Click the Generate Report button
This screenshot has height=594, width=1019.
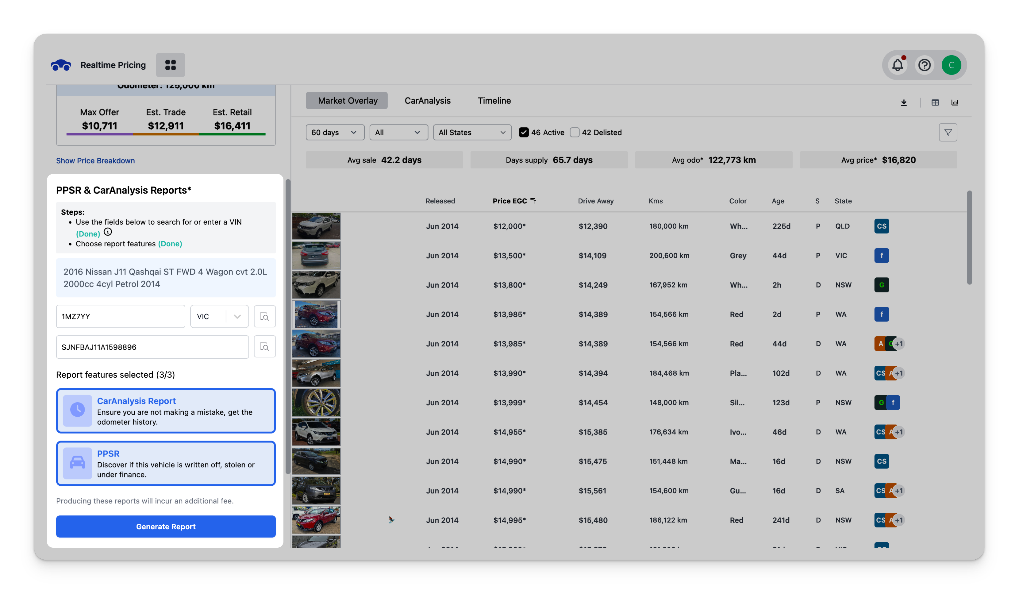click(166, 526)
